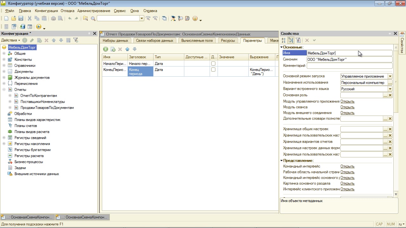
Task: Toggle checkbox in КонецПериода row
Action: pyautogui.click(x=213, y=70)
